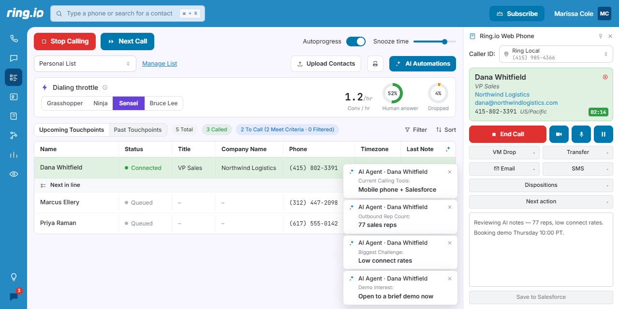Click the 2 To Call filter chip
Screen dimensions: 619x309
(288, 129)
